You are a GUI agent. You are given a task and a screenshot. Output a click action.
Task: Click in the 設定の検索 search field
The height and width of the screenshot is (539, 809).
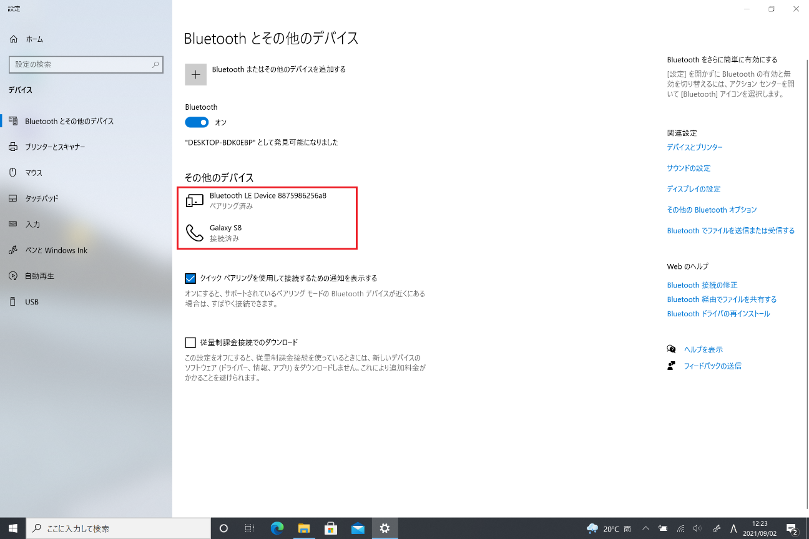point(86,64)
